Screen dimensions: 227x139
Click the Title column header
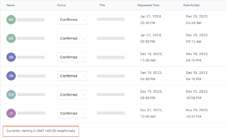[102, 5]
